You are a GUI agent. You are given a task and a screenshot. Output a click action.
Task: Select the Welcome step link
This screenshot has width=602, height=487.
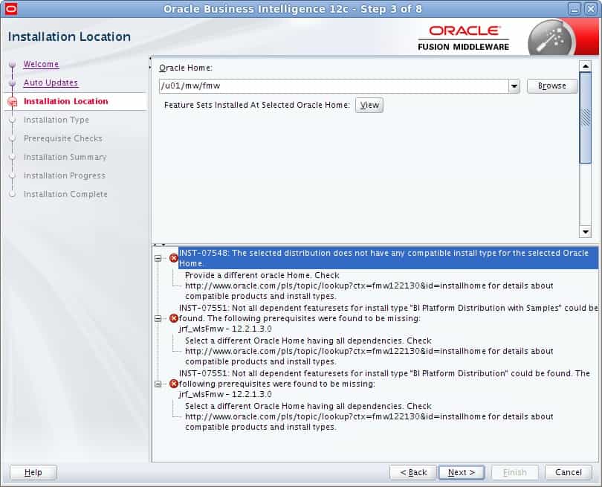tap(41, 64)
